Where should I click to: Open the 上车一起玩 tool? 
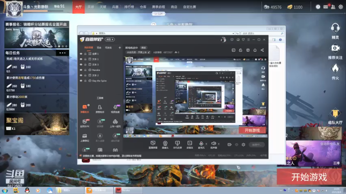[115, 123]
